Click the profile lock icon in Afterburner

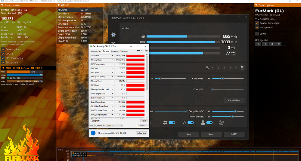coord(242,67)
